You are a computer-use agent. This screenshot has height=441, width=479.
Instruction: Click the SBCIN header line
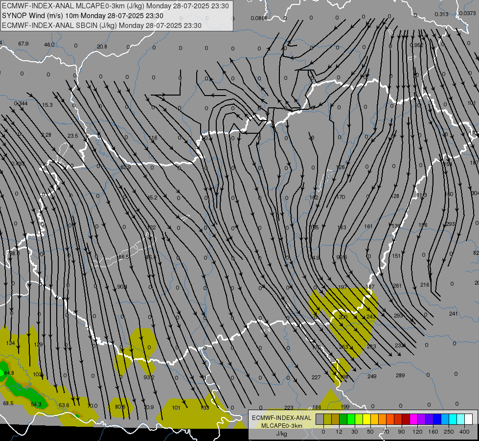pos(102,25)
